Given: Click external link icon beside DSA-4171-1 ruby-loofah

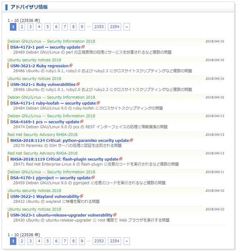Looking at the screenshot, I should (x=98, y=103).
